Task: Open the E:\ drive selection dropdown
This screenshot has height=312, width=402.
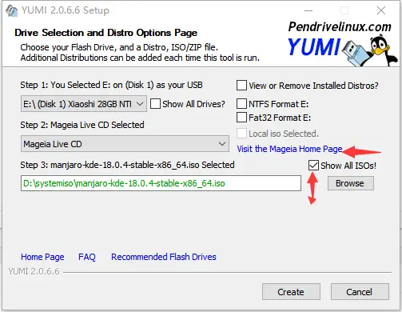Action: point(84,104)
